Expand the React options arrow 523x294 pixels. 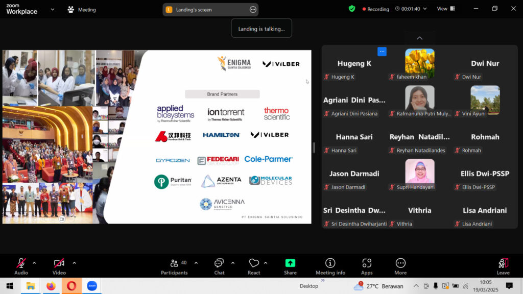(x=266, y=263)
